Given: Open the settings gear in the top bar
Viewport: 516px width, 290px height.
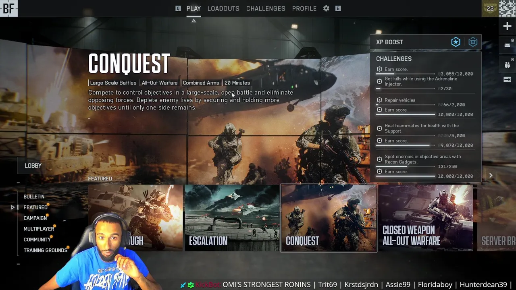Looking at the screenshot, I should click(326, 8).
